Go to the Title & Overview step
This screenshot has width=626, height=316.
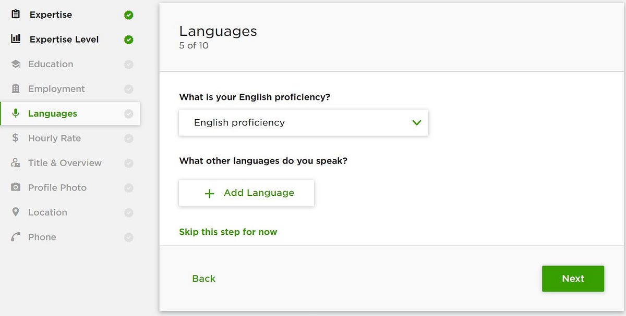pos(65,163)
